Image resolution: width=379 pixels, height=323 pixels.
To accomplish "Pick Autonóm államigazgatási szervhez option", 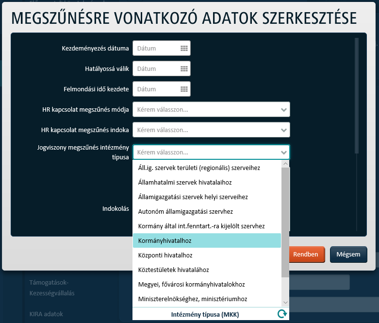I will click(185, 212).
